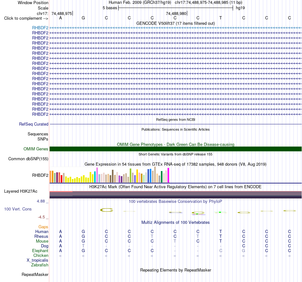Click base T in the reference sequence row
This screenshot has width=302, height=282.
coord(221,18)
